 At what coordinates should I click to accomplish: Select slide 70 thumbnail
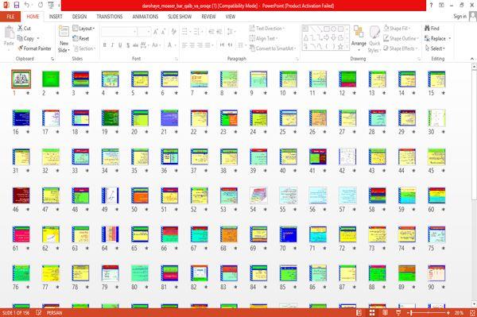click(x=288, y=234)
